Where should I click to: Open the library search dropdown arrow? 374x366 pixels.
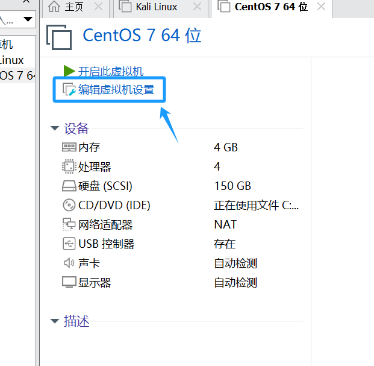pyautogui.click(x=28, y=19)
